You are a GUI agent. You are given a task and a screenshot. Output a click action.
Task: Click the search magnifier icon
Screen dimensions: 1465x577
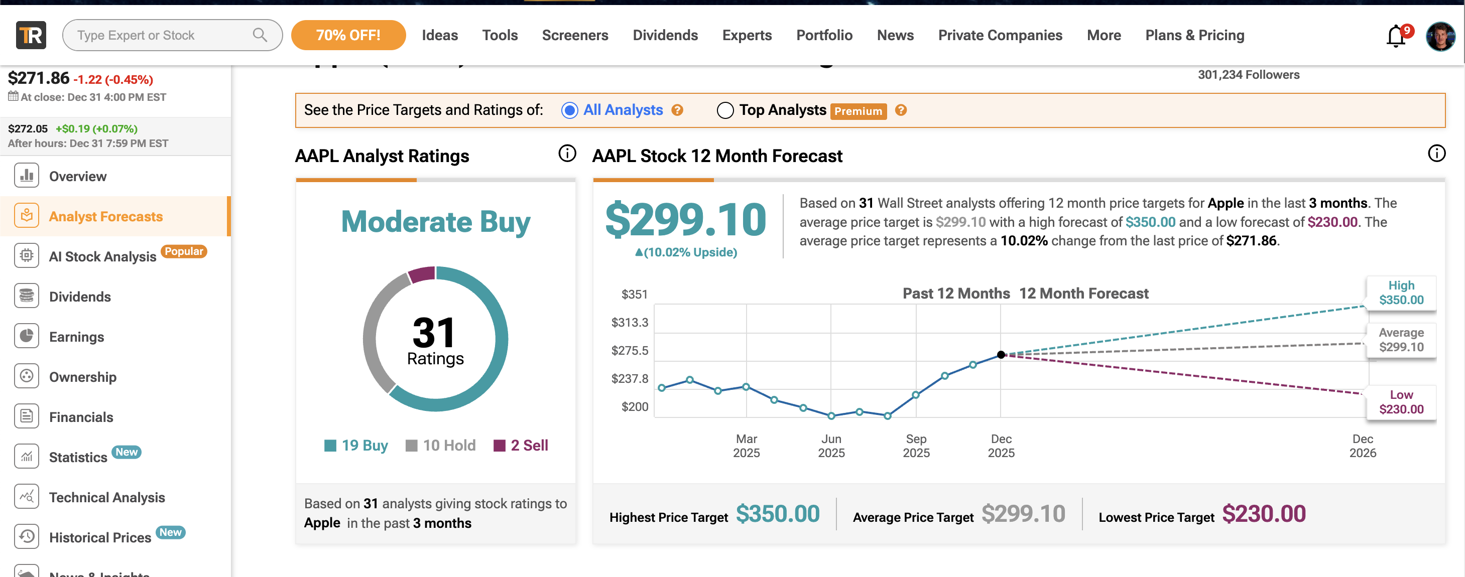[260, 35]
